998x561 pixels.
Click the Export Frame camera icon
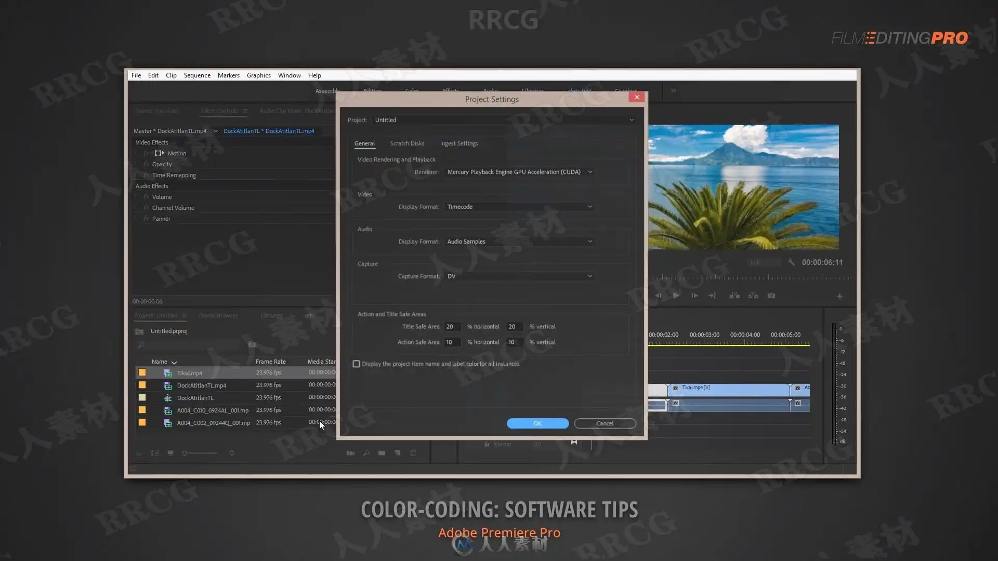click(771, 296)
